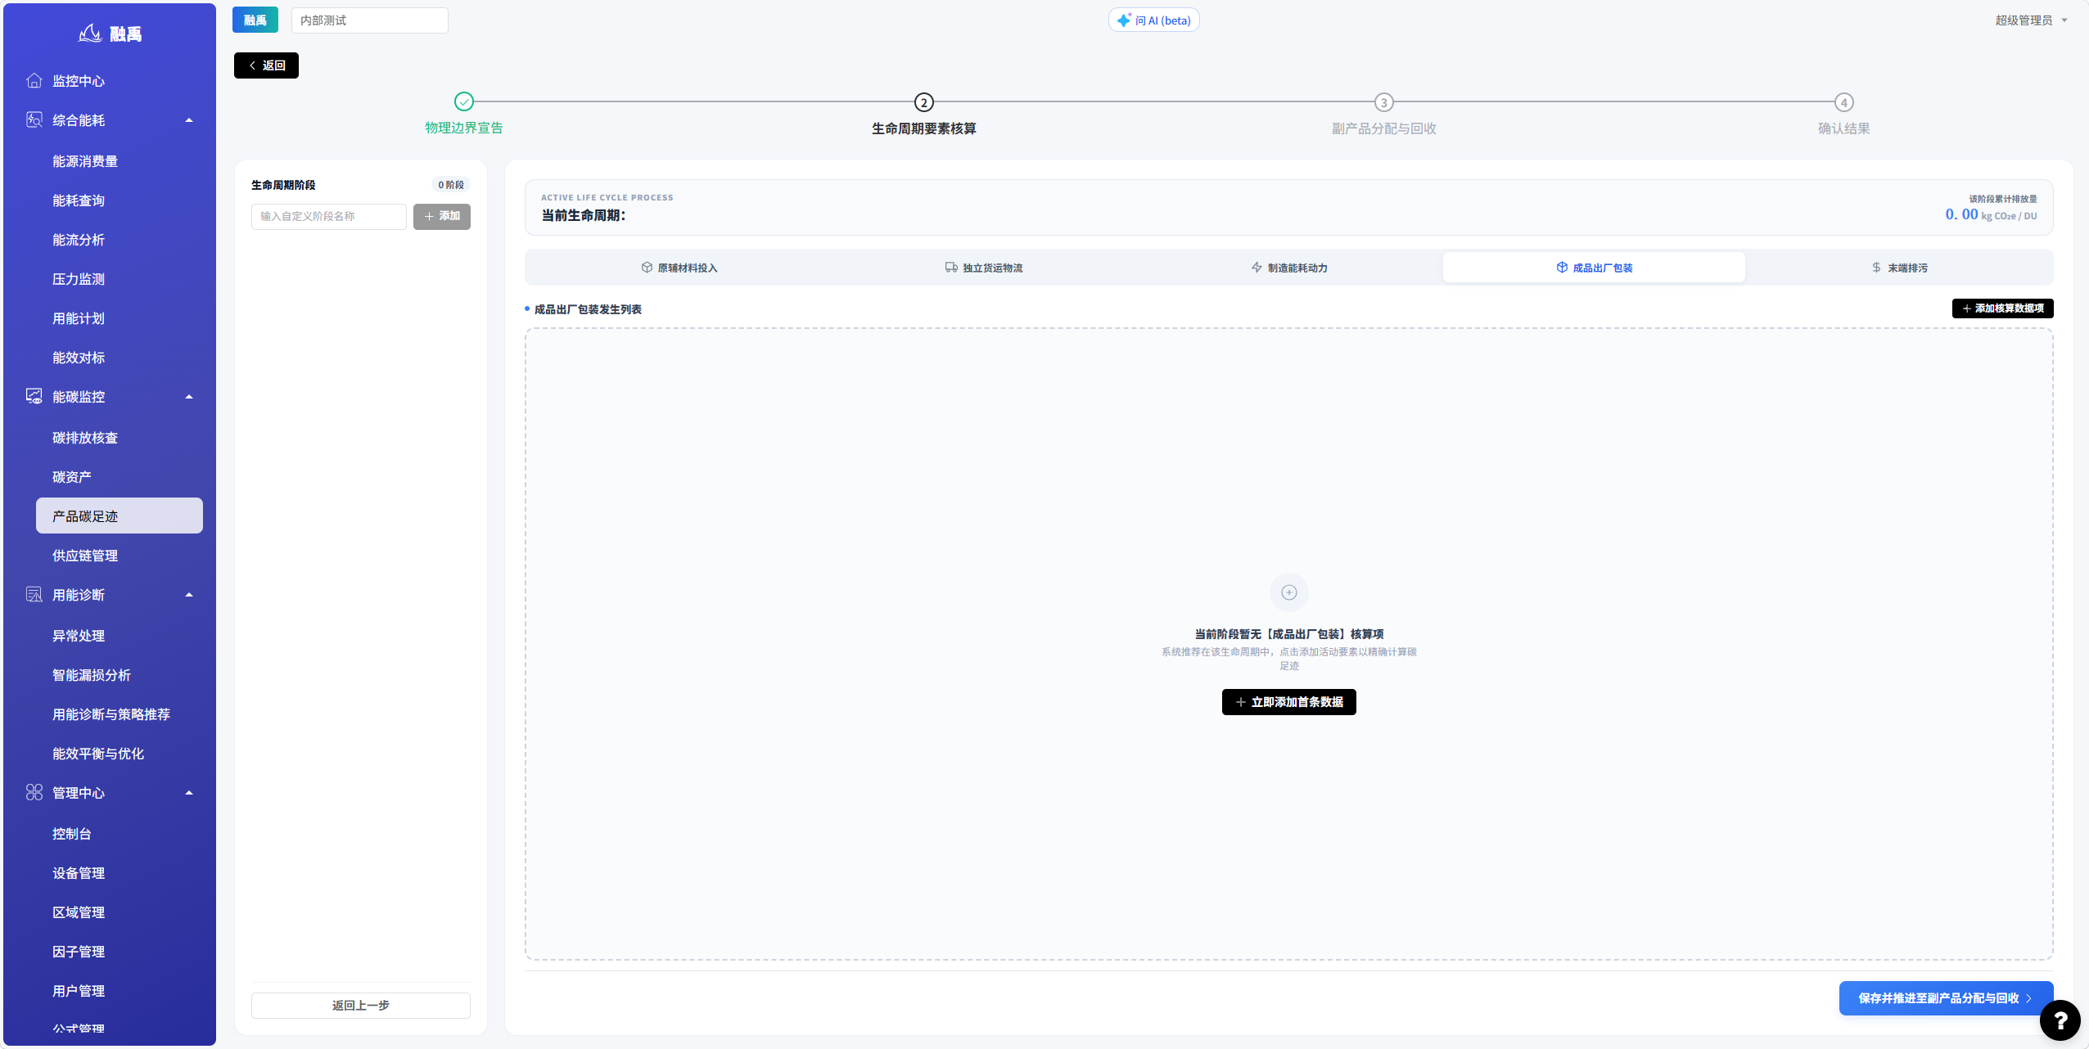Open 能效平衡与优化 menu item

pyautogui.click(x=120, y=754)
